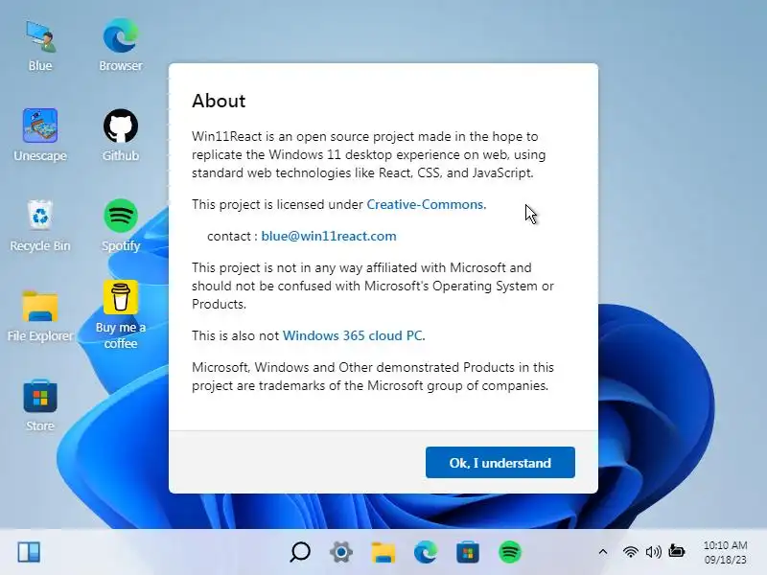Open Spotify from the taskbar
The height and width of the screenshot is (575, 767).
510,553
